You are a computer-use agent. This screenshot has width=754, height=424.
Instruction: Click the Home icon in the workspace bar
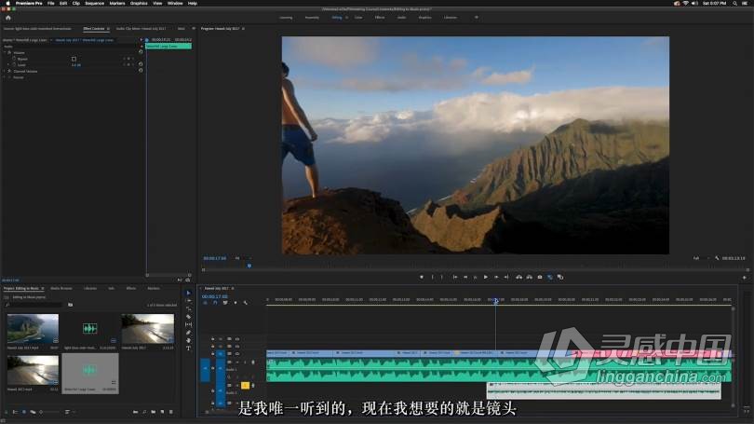(8, 17)
